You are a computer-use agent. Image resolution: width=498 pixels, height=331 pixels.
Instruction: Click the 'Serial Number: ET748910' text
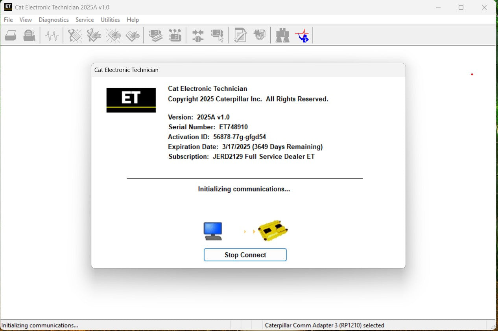(x=208, y=127)
